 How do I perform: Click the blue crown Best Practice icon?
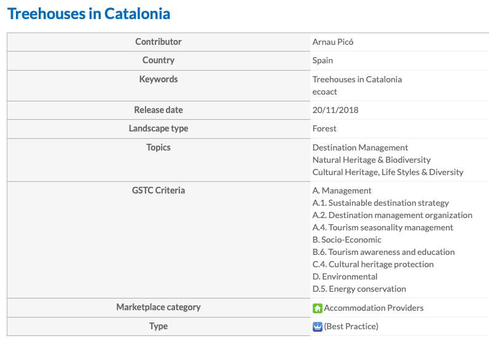(x=318, y=327)
